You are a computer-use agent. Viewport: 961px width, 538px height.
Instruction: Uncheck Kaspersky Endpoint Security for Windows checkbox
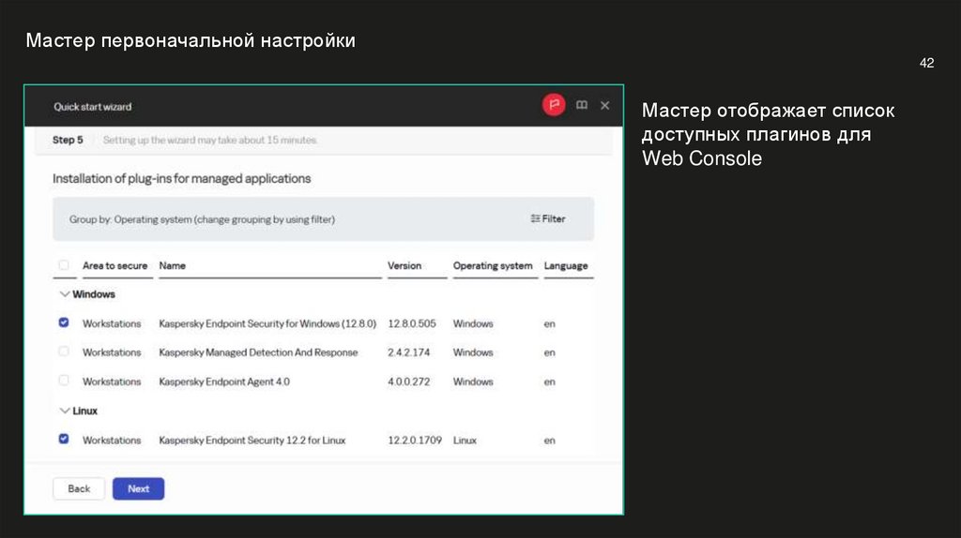tap(64, 322)
